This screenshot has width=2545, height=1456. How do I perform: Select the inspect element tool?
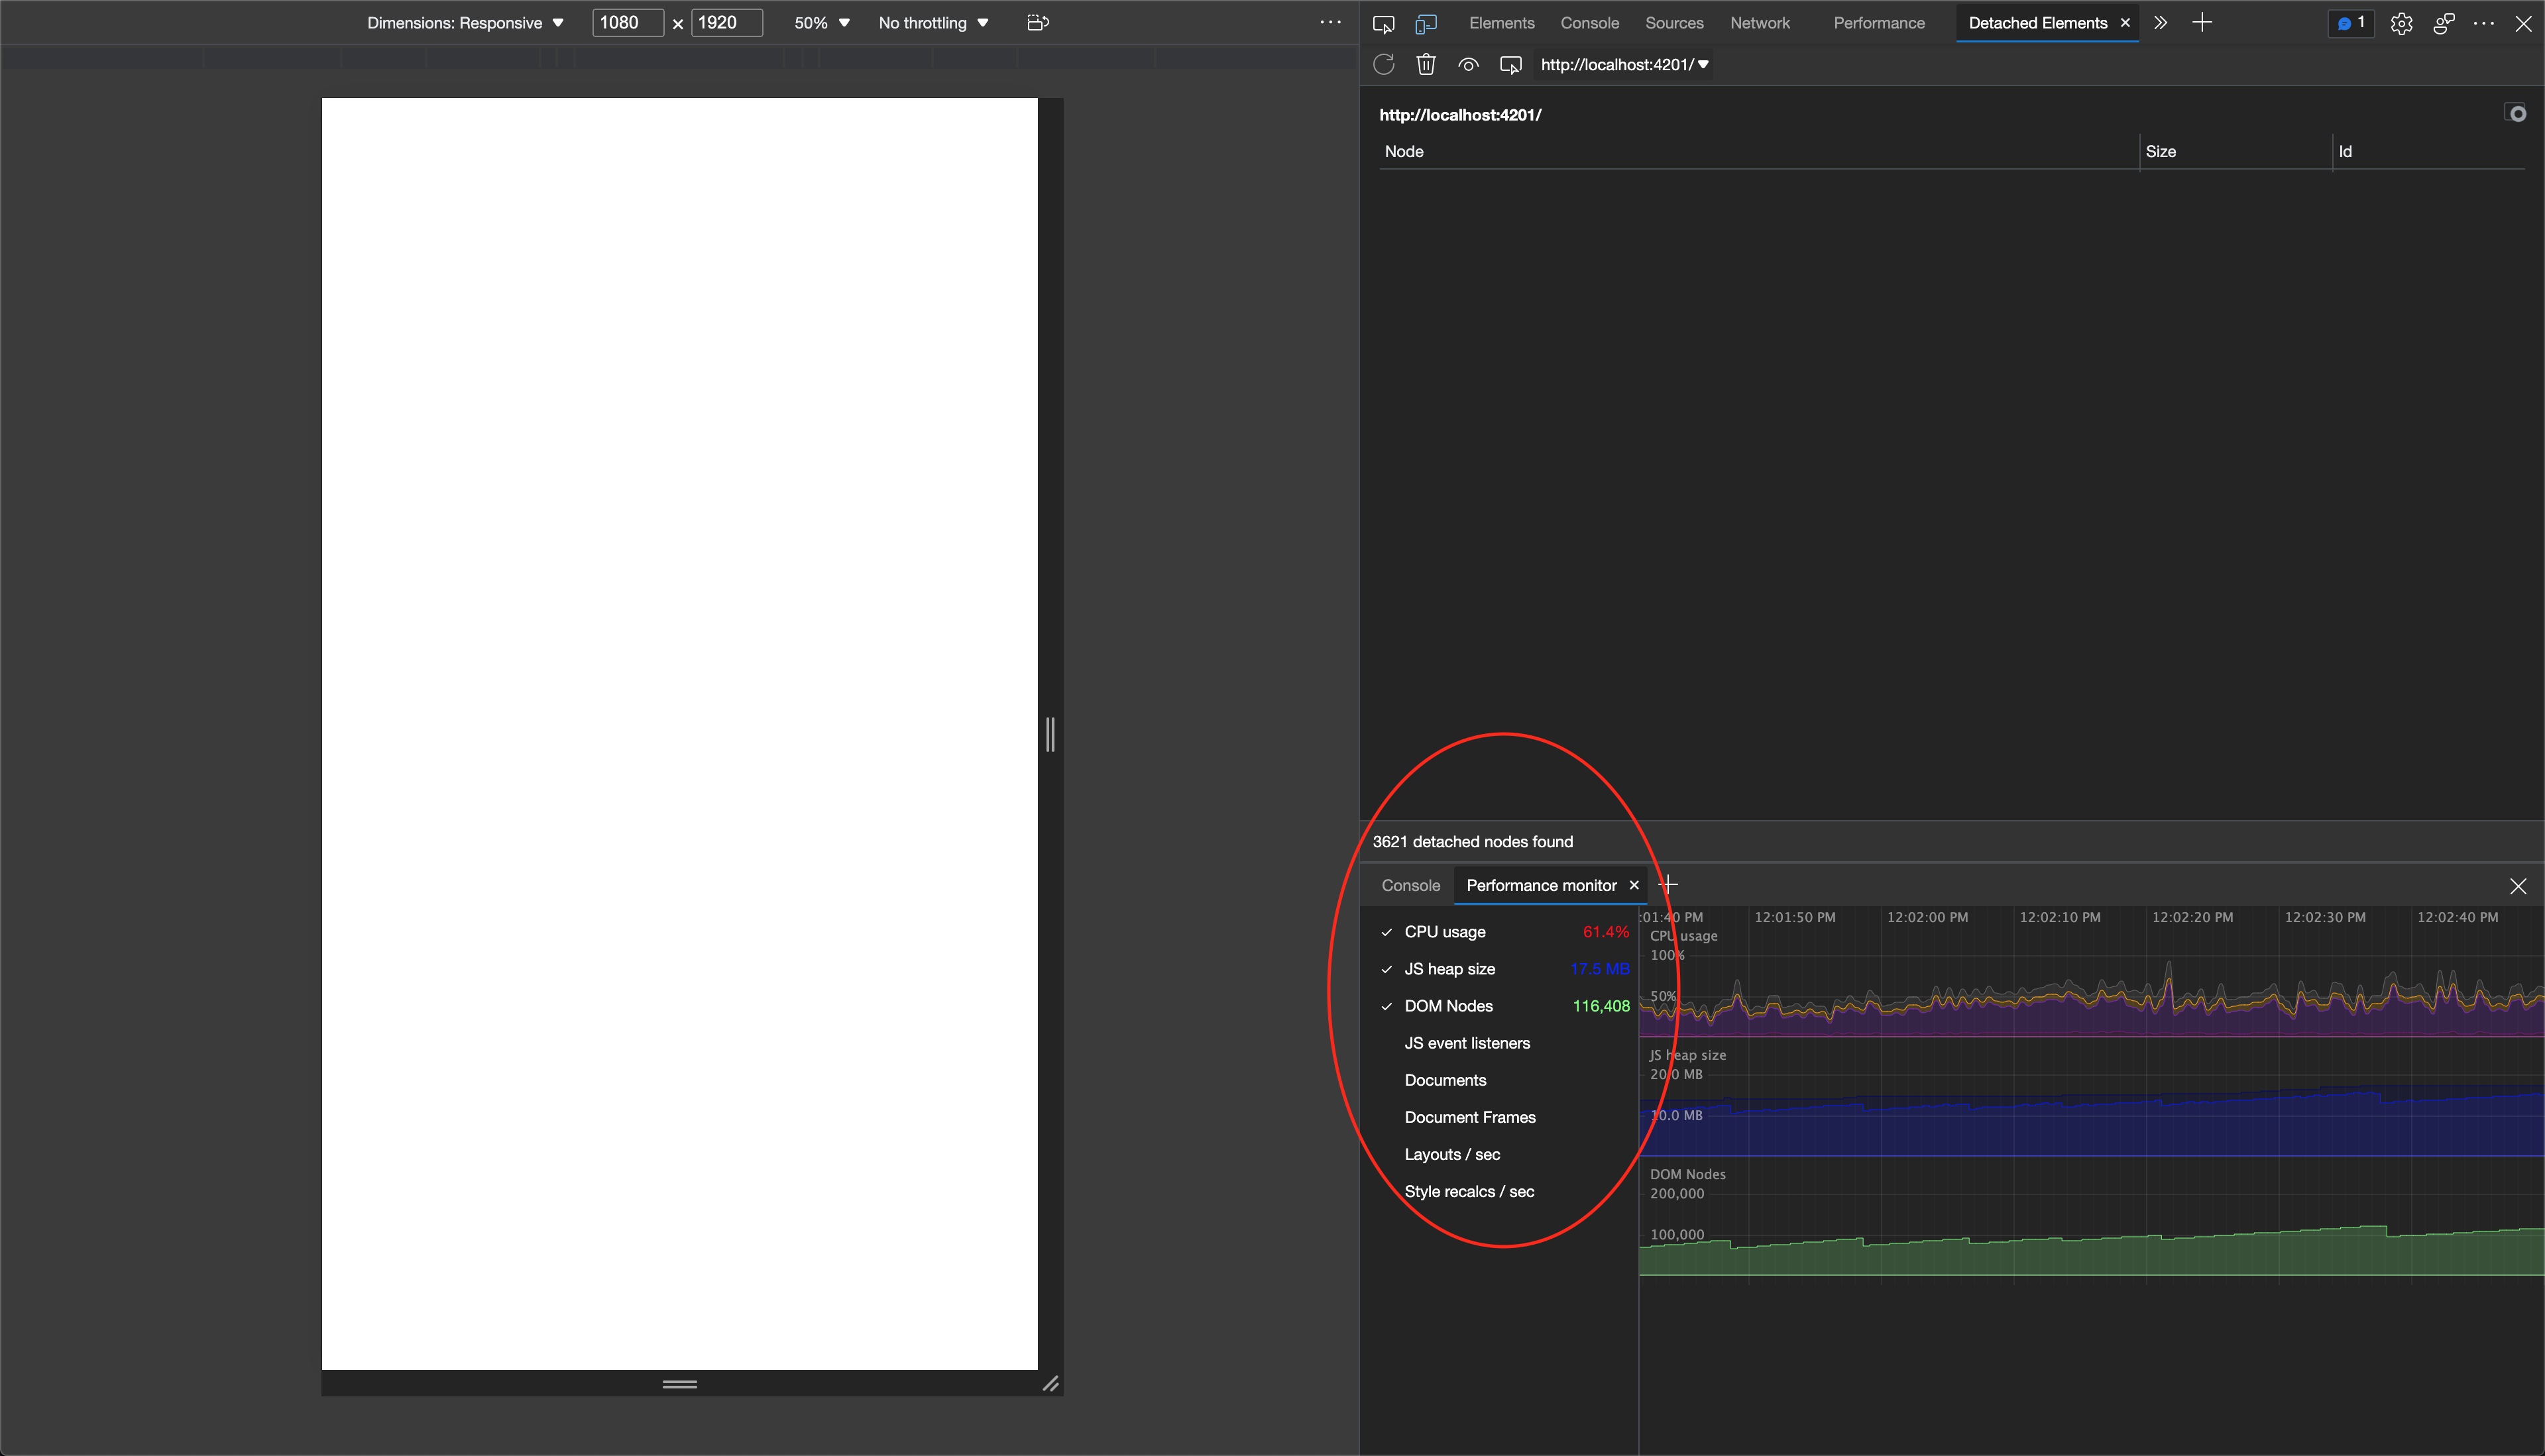1384,23
